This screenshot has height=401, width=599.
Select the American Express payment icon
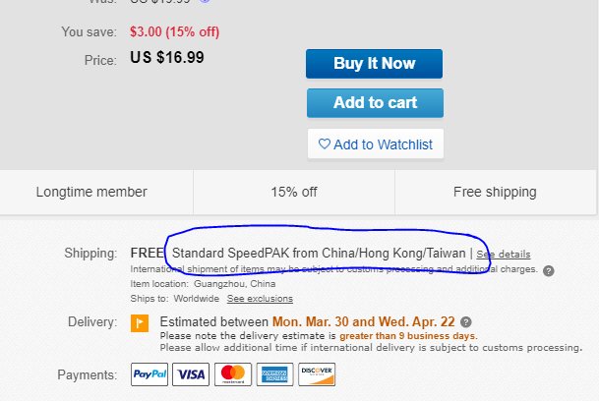click(x=274, y=374)
